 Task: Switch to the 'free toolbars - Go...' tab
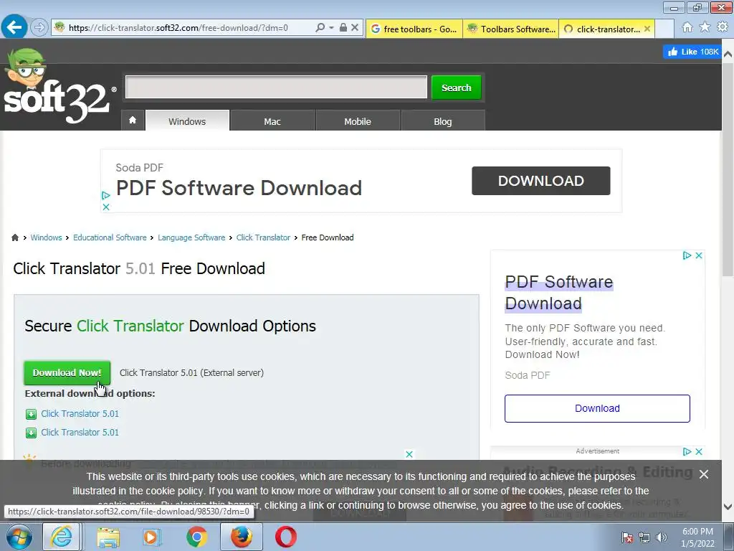click(414, 29)
